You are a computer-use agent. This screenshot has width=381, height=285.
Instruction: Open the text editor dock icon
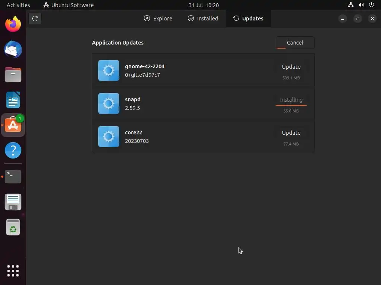[13, 202]
